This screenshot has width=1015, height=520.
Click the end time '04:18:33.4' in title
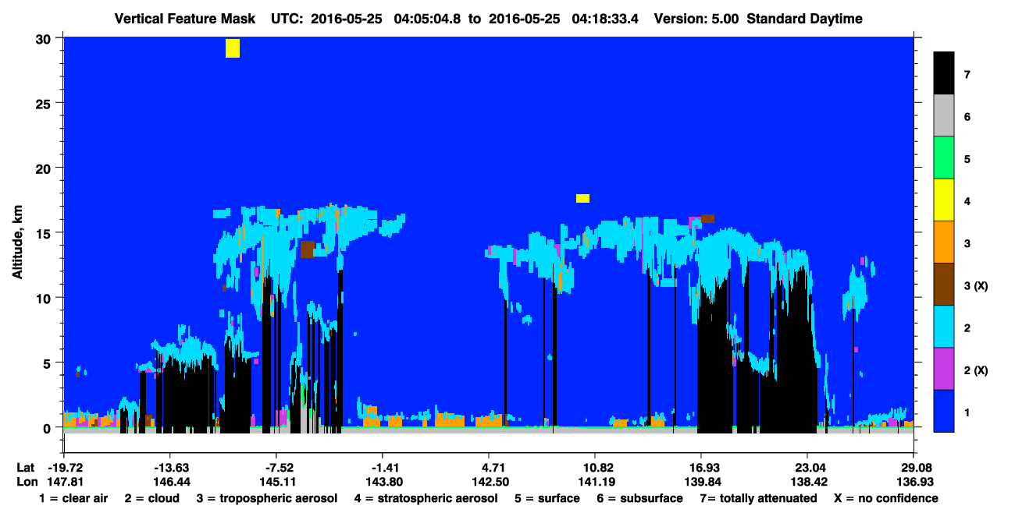(x=605, y=19)
